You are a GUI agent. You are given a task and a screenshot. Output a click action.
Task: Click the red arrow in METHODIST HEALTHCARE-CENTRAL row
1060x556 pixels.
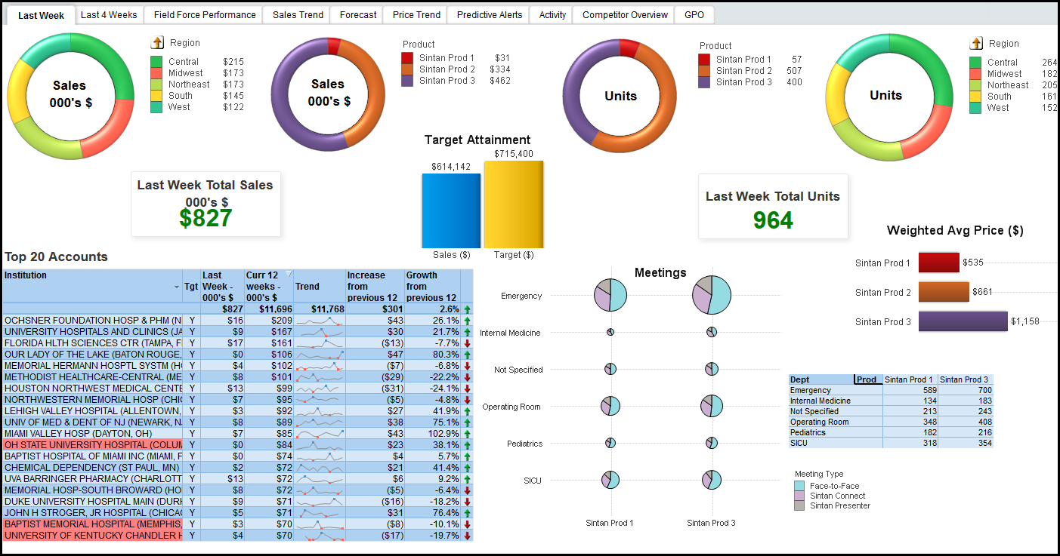click(x=467, y=377)
